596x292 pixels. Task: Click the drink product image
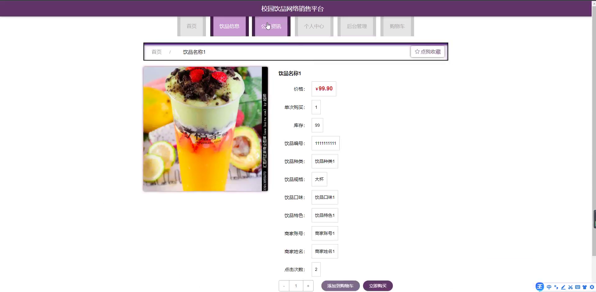click(206, 129)
